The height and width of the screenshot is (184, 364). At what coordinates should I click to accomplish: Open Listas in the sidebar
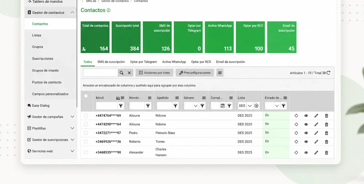(37, 35)
